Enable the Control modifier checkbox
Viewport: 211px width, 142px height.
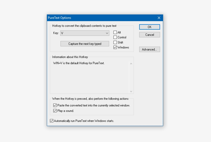tap(115, 37)
